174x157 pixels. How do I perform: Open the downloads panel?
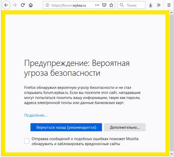tap(151, 5)
